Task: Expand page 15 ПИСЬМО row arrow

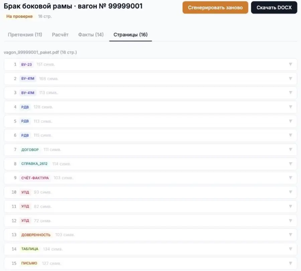Action: (x=290, y=263)
